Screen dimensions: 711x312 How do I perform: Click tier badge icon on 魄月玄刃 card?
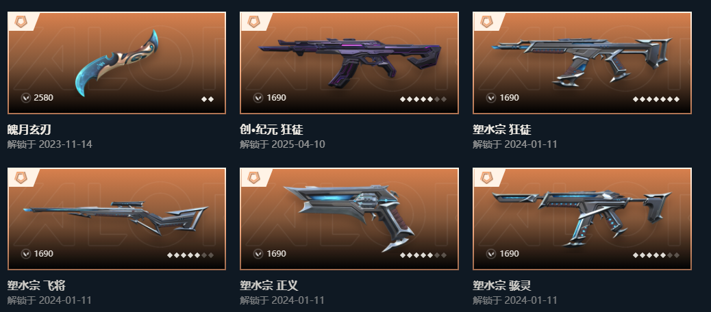(21, 22)
